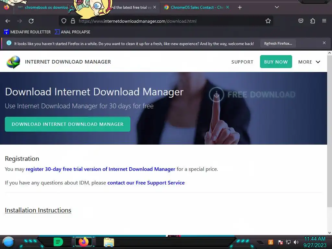This screenshot has width=332, height=249.
Task: Open the network tray icon
Action: click(288, 242)
